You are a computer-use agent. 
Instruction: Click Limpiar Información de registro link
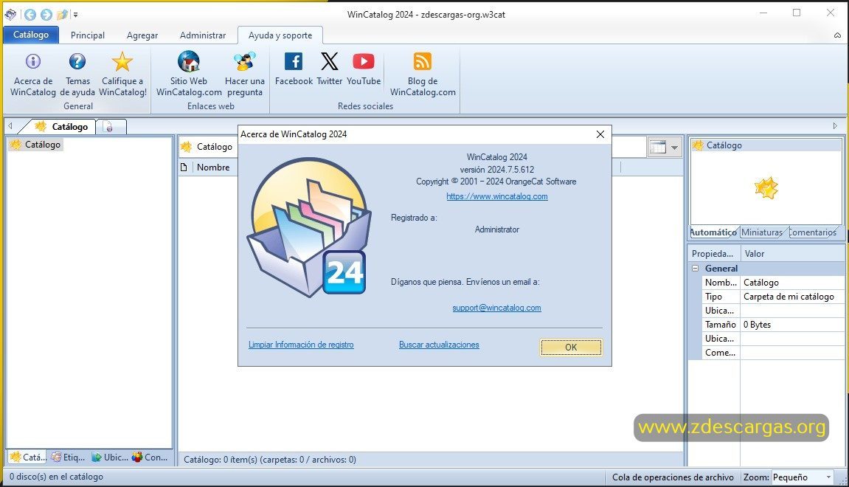(301, 345)
